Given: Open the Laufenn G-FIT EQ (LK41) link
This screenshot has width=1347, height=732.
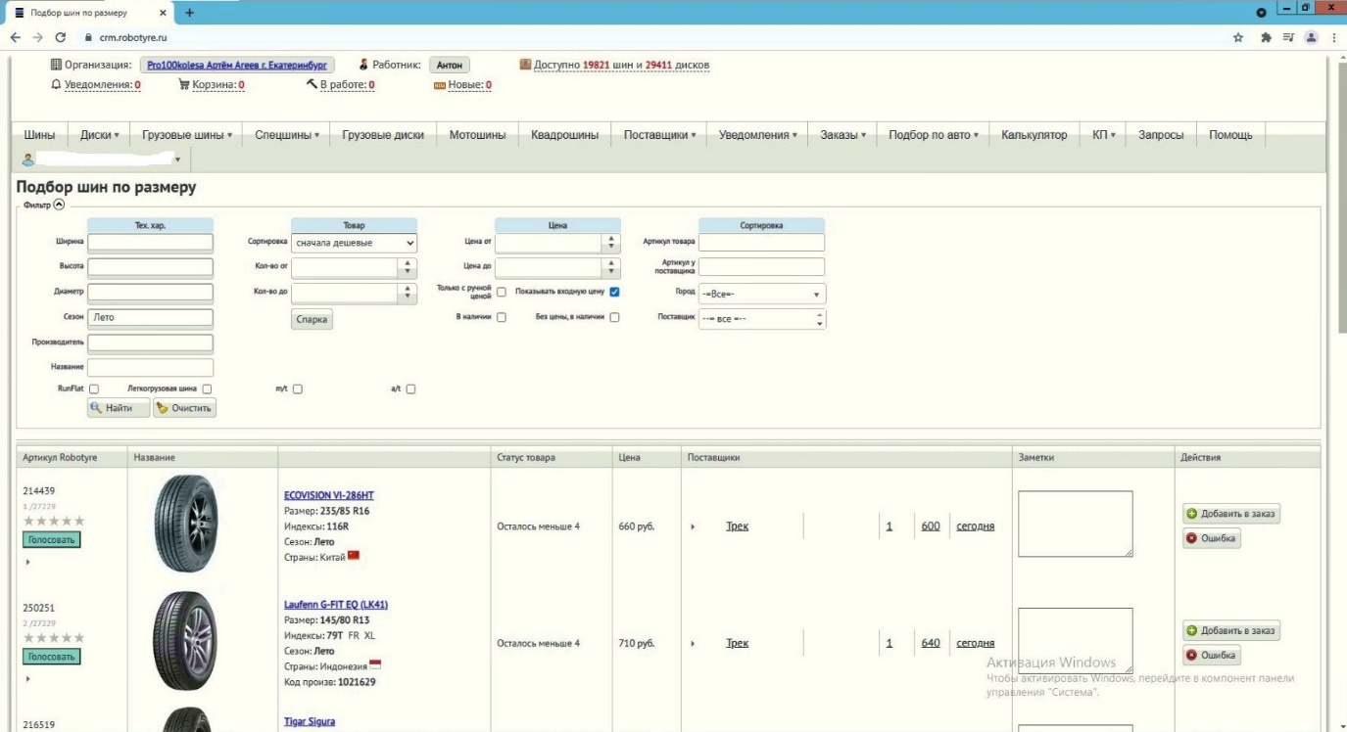Looking at the screenshot, I should pyautogui.click(x=336, y=604).
